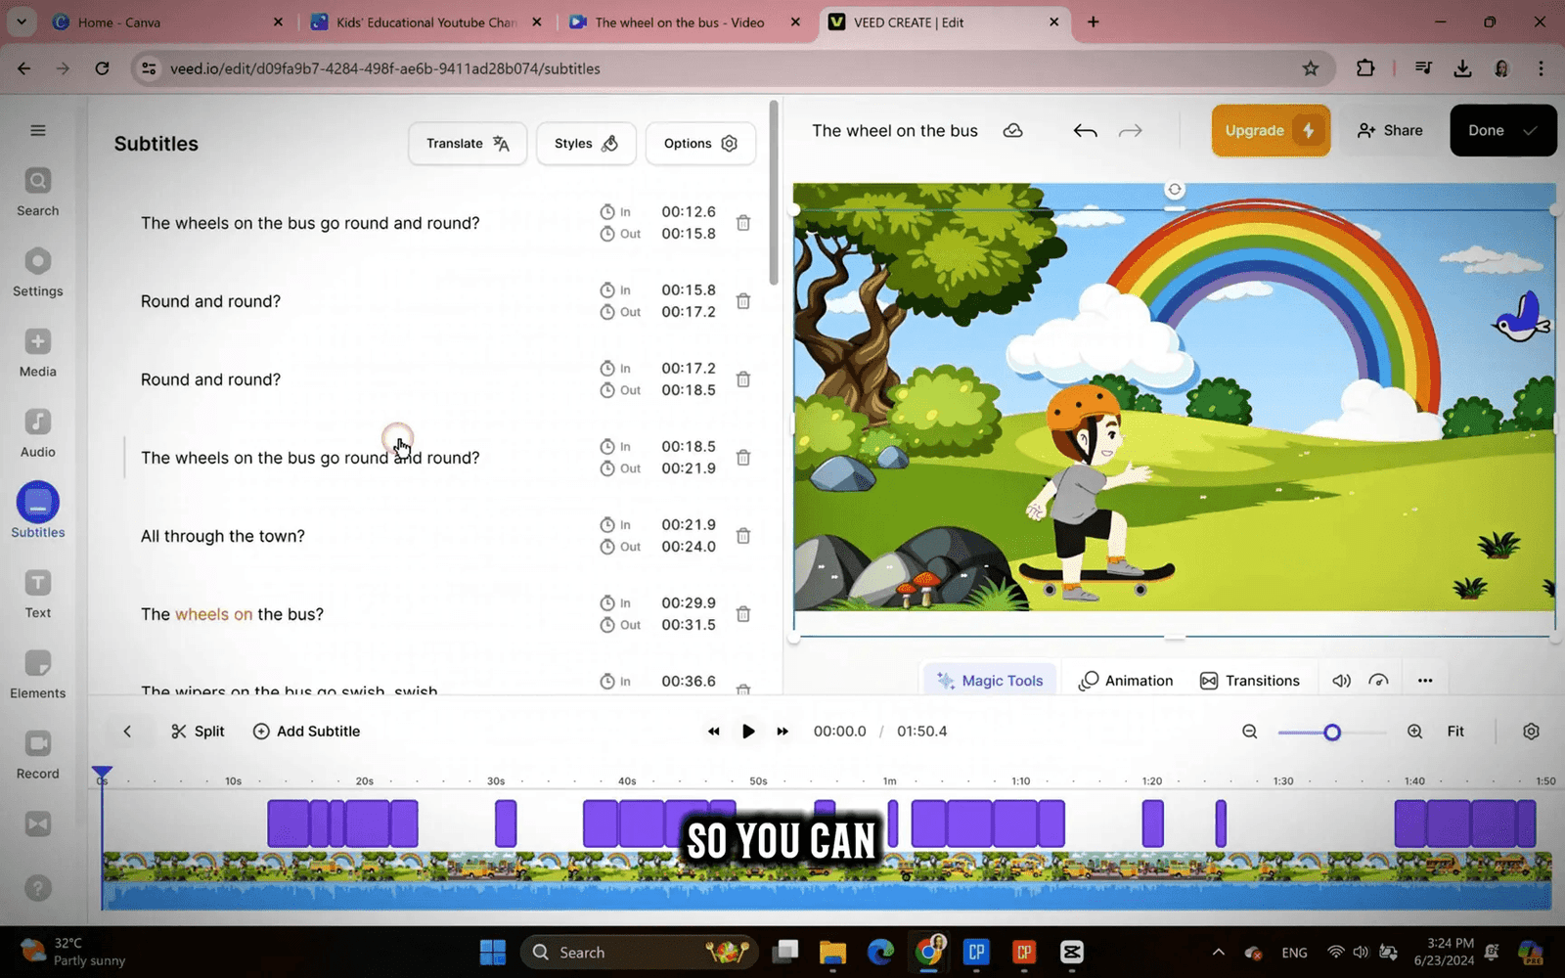The image size is (1565, 978).
Task: Fit the timeline to view
Action: pyautogui.click(x=1455, y=732)
